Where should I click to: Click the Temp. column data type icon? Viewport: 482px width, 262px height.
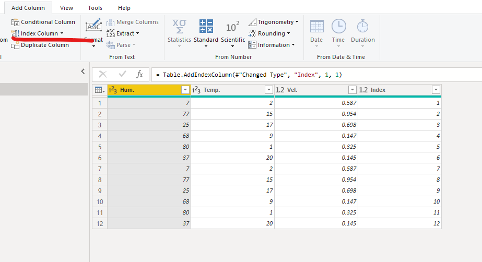pyautogui.click(x=196, y=90)
